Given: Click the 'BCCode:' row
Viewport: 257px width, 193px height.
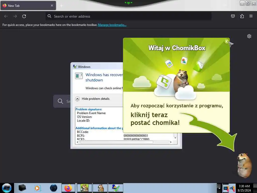Looking at the screenshot, I should point(83,132).
